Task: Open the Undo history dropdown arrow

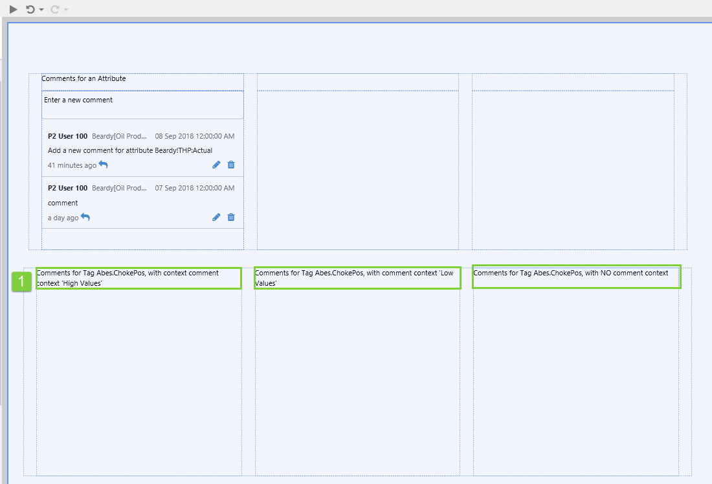Action: pyautogui.click(x=41, y=10)
